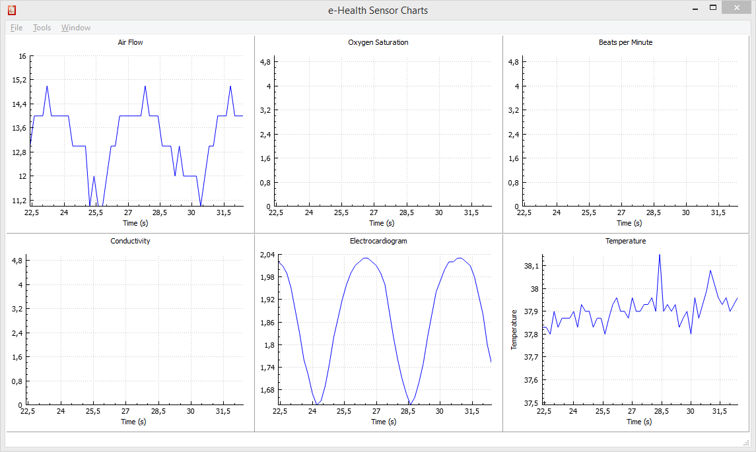Click the 2,04 y-axis value on Electrocardiogram
Image resolution: width=756 pixels, height=452 pixels.
267,255
